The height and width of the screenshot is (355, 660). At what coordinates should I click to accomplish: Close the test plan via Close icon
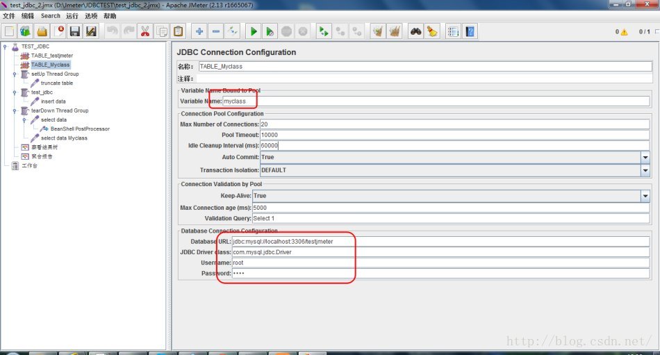[x=59, y=31]
